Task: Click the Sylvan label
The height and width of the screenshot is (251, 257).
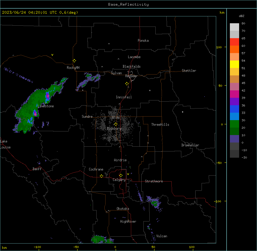Action: [x=116, y=73]
